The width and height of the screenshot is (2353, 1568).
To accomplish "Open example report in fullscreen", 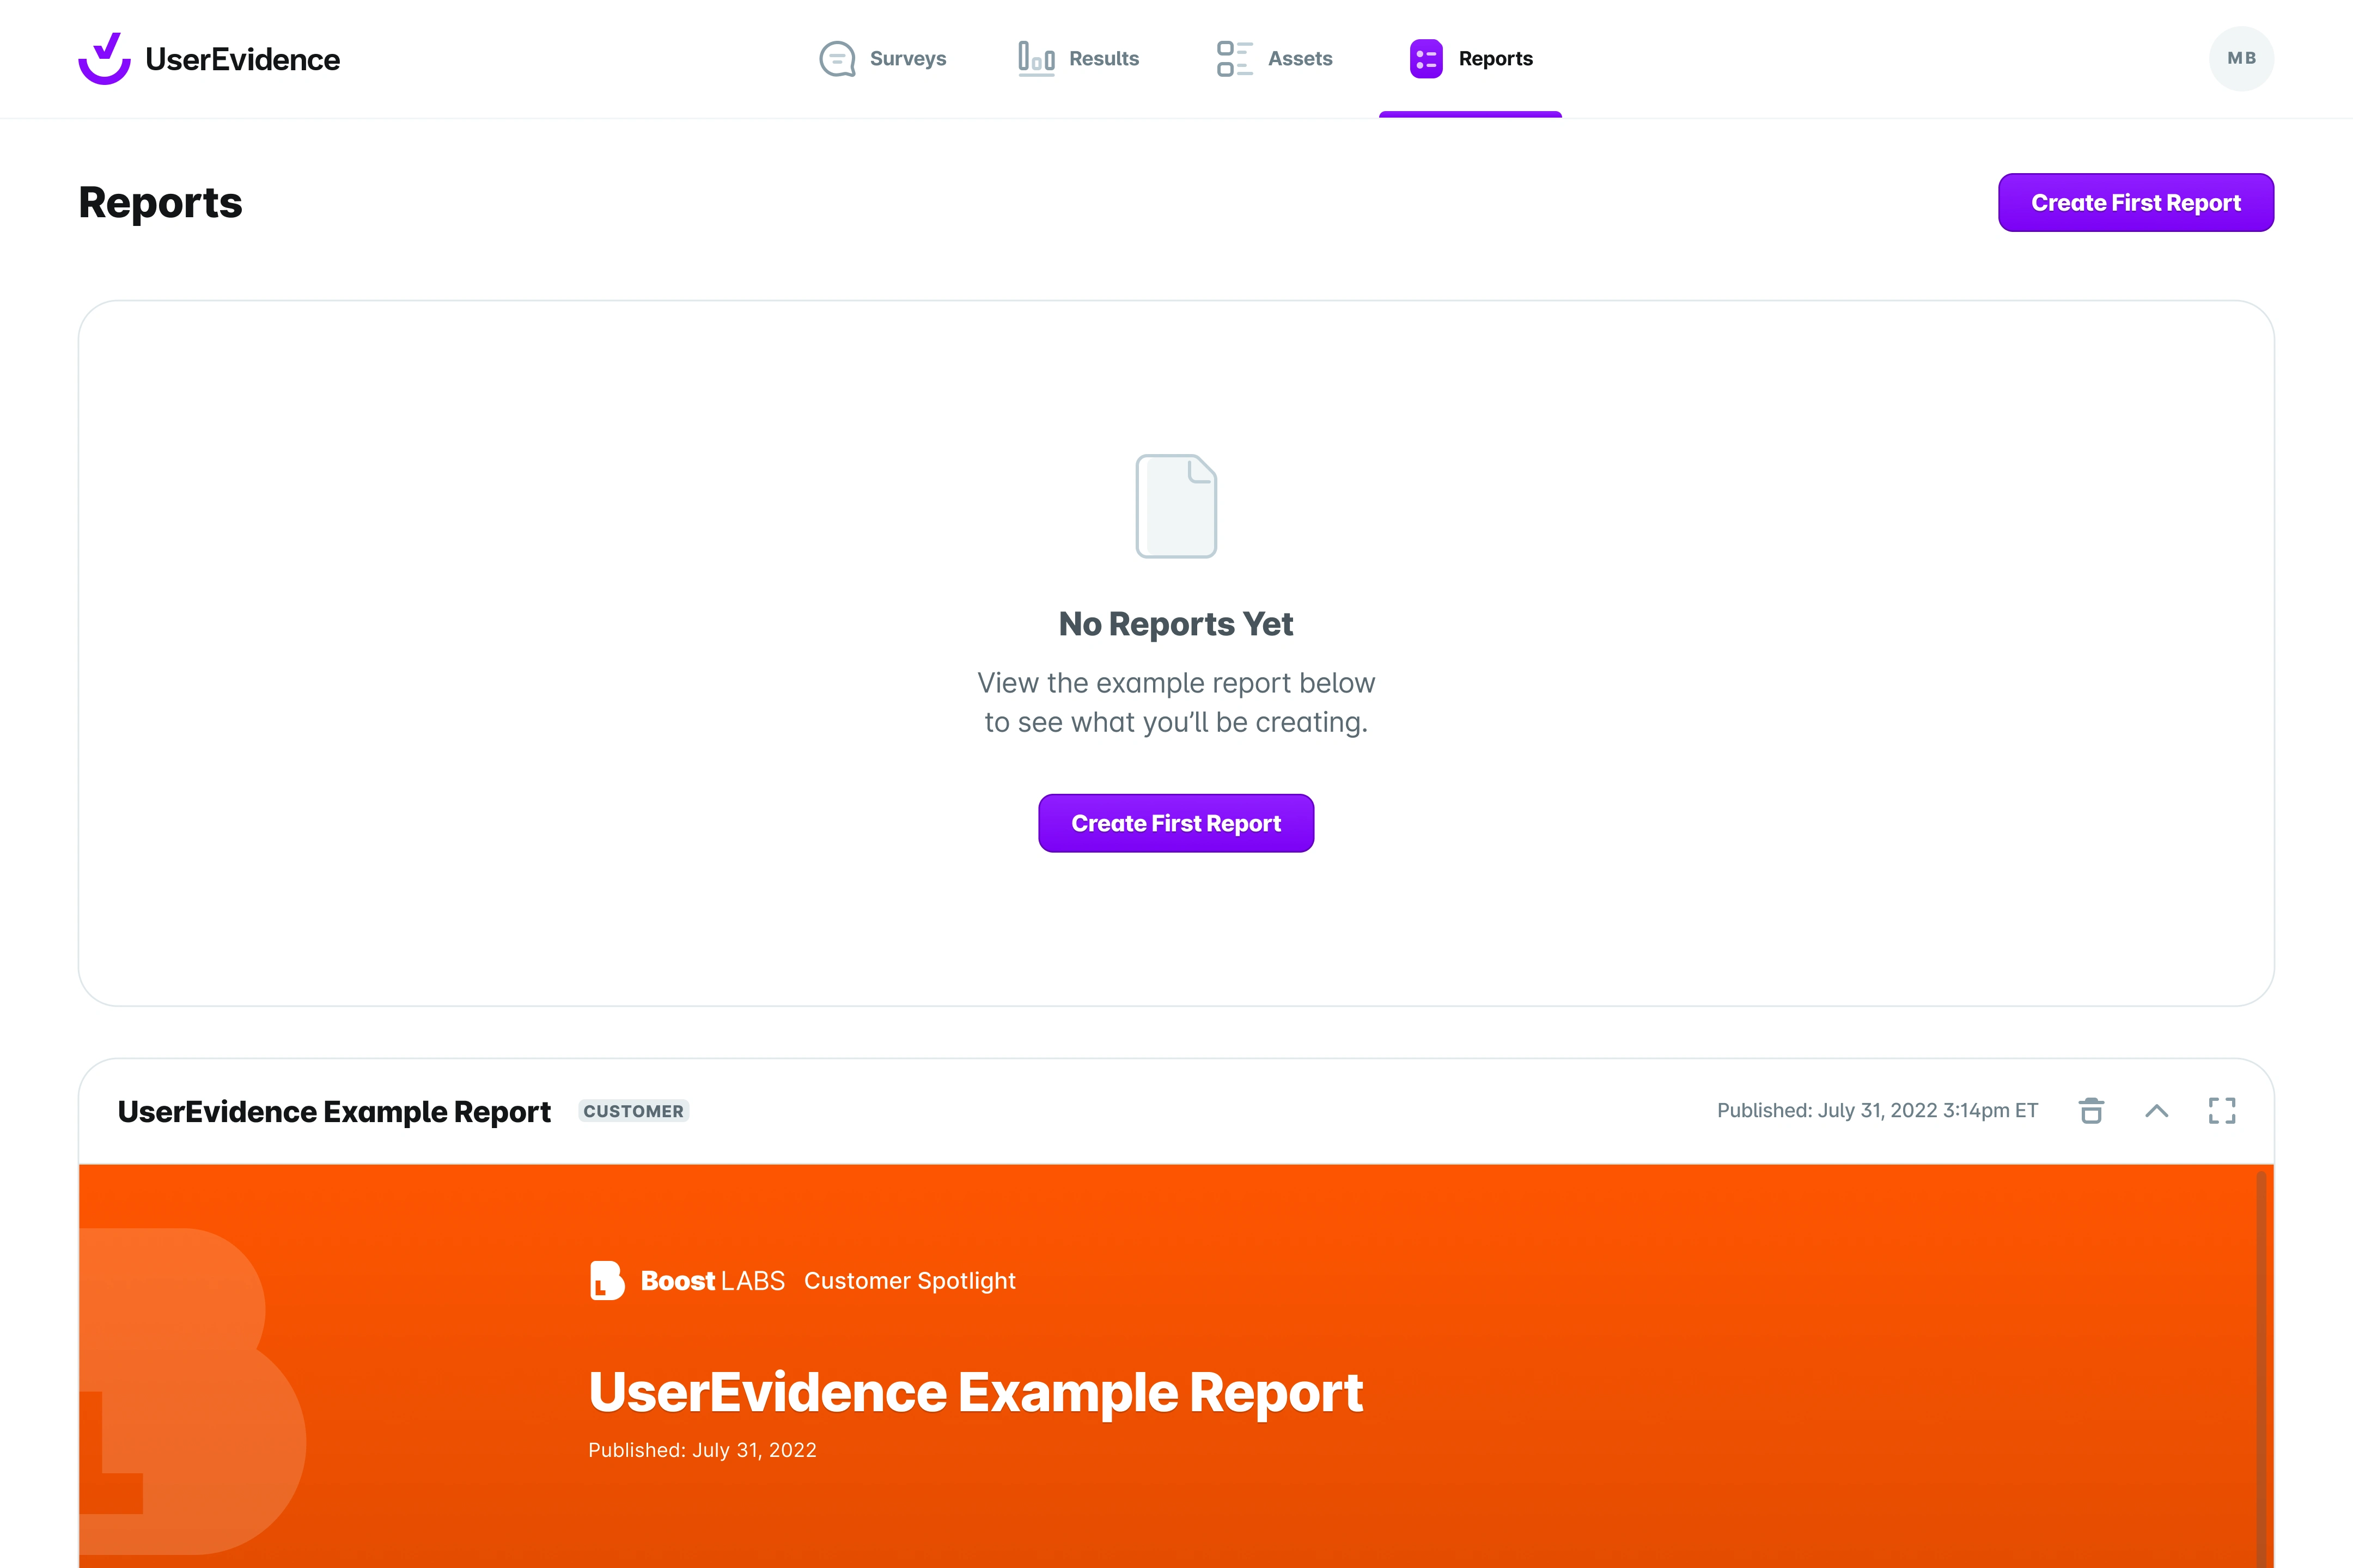I will tap(2222, 1111).
